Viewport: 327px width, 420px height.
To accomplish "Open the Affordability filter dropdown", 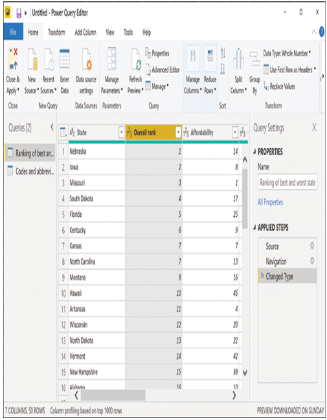I will 235,132.
